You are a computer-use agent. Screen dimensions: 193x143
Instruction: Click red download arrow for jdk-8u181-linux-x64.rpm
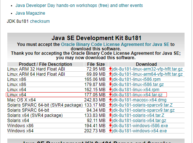point(110,90)
